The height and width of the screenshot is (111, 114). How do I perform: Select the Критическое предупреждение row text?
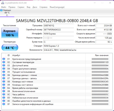(x=27, y=59)
